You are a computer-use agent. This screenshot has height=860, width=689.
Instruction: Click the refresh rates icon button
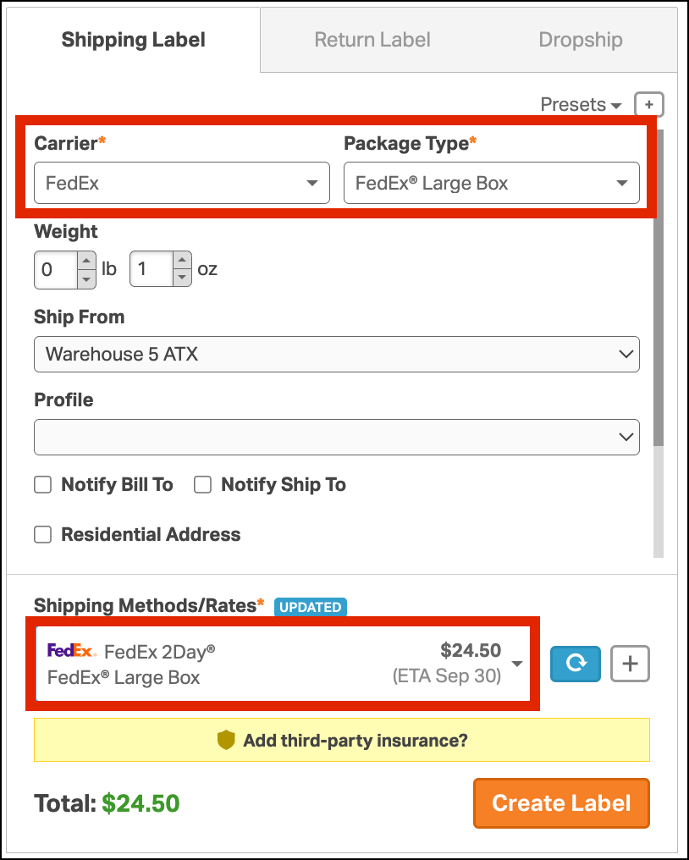pos(576,664)
